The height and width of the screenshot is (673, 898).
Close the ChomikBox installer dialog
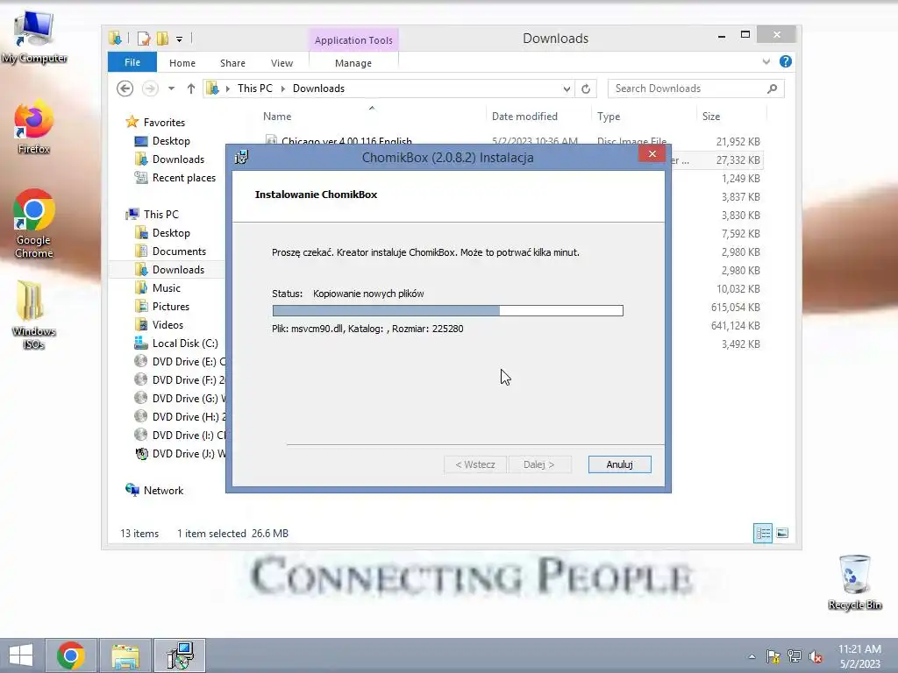[652, 154]
